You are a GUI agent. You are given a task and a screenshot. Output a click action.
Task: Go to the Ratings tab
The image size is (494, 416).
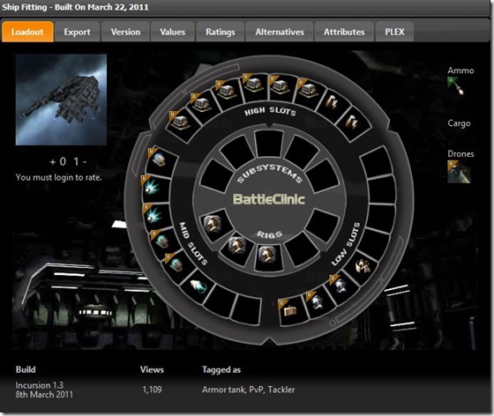click(221, 32)
